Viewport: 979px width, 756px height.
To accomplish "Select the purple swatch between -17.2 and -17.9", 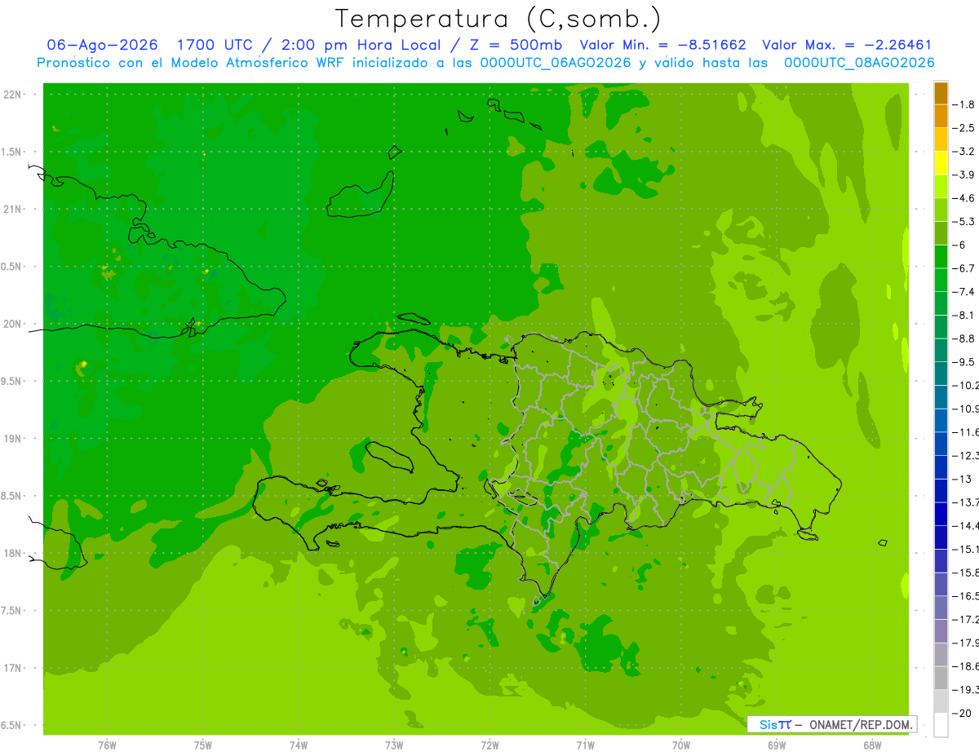I will click(941, 630).
